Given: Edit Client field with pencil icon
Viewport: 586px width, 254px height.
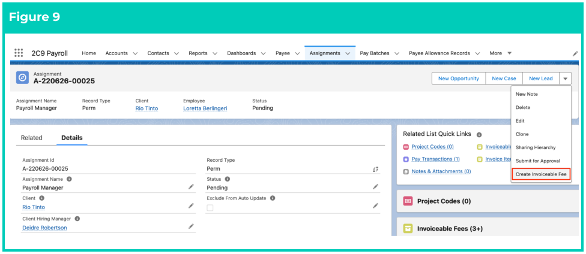Looking at the screenshot, I should pyautogui.click(x=191, y=205).
